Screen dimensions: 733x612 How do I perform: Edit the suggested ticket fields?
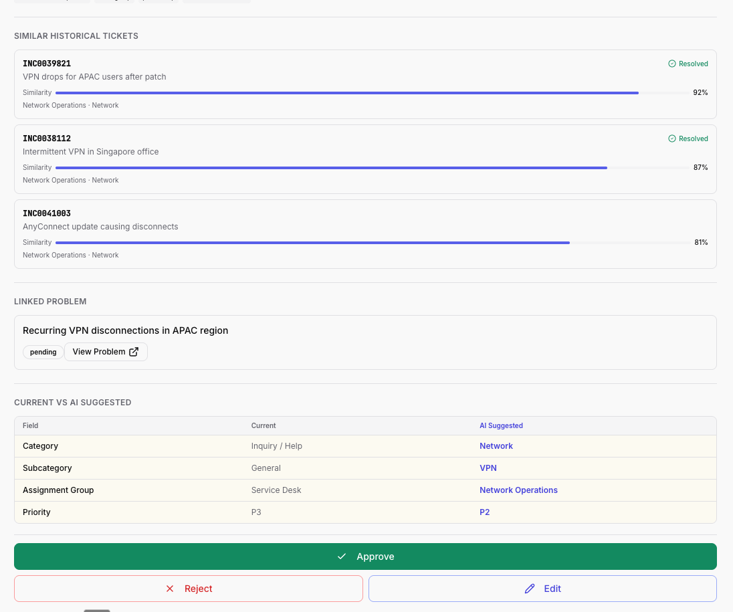542,589
